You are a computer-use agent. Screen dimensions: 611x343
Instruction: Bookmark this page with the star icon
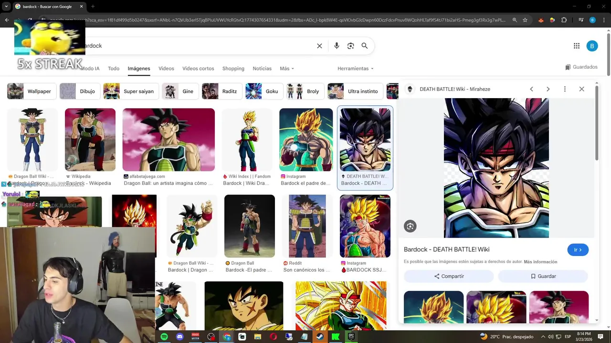pos(525,20)
